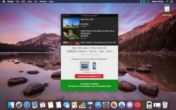Viewport: 176px width, 110px height.
Task: Open red YouTube Converter icon in Dock
Action: (138, 105)
